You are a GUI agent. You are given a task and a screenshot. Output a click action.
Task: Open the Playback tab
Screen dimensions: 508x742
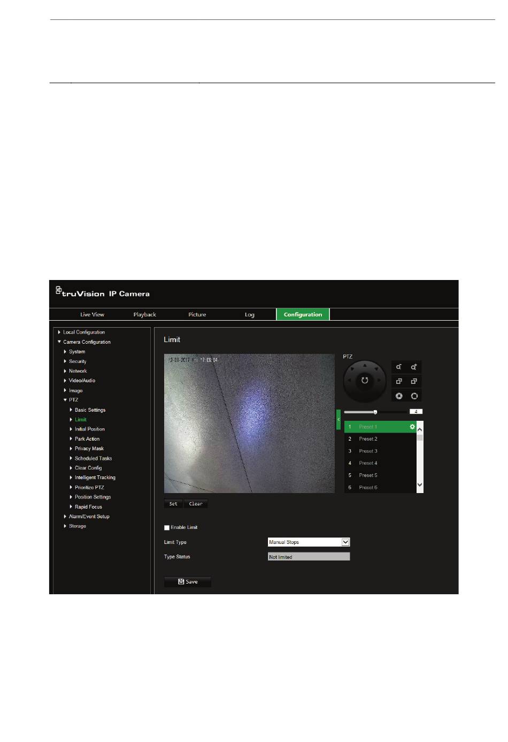(x=144, y=315)
